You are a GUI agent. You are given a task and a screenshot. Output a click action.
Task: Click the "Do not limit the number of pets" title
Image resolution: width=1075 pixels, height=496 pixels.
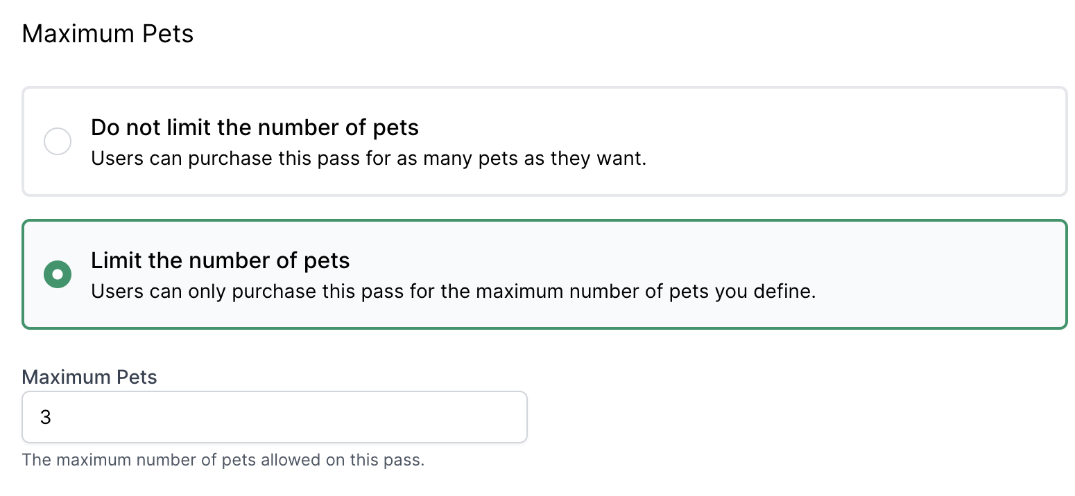[x=255, y=127]
